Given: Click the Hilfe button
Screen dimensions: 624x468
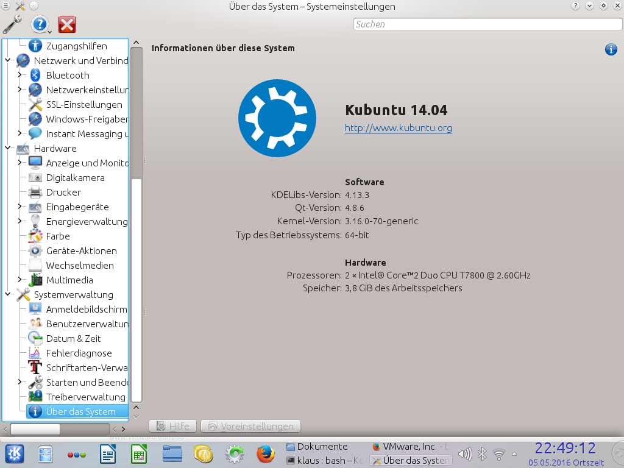Looking at the screenshot, I should coord(173,427).
